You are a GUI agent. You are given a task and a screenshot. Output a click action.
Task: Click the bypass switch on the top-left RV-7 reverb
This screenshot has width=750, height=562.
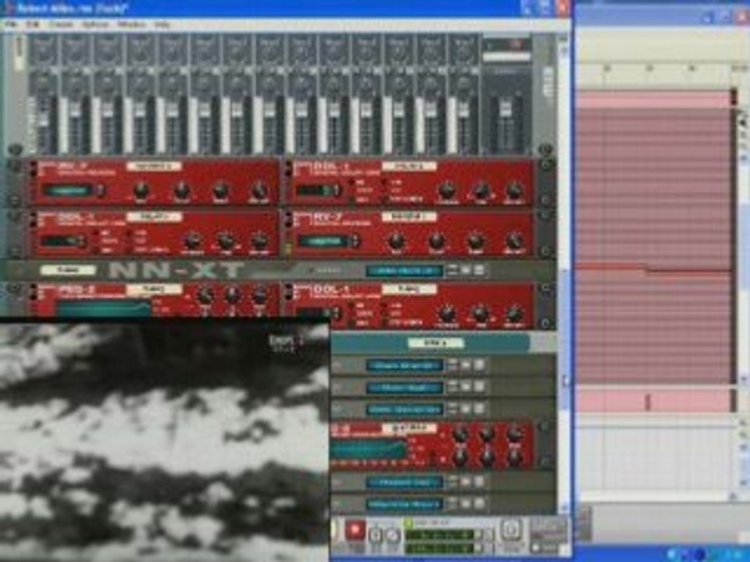click(x=34, y=169)
